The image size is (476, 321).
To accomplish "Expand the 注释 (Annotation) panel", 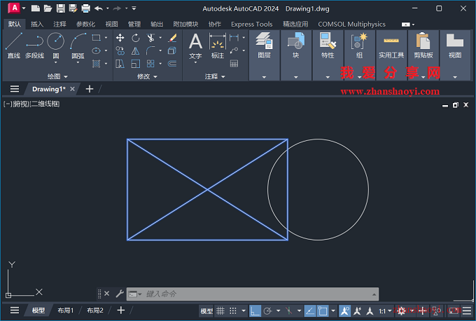I will tap(215, 76).
